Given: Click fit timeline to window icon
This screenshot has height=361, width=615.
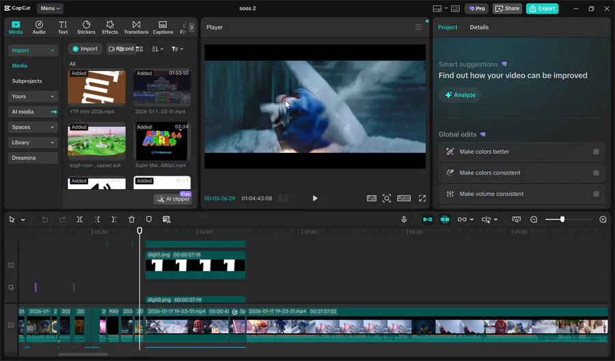Looking at the screenshot, I should pyautogui.click(x=517, y=219).
